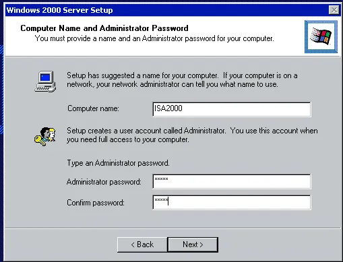The height and width of the screenshot is (262, 343).
Task: Click the 'Confirm password:' label
Action: [96, 203]
